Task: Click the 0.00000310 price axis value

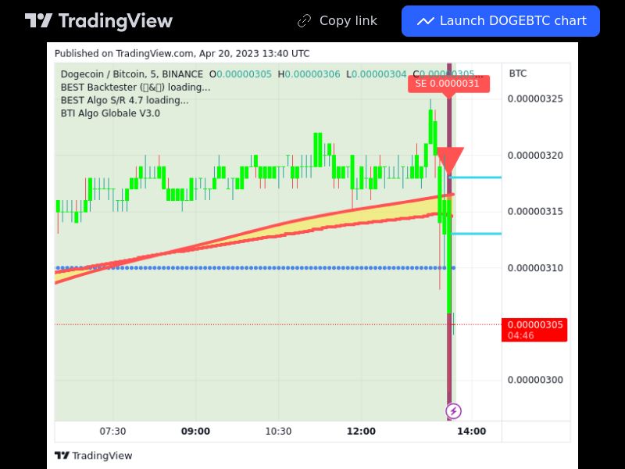Action: (535, 268)
